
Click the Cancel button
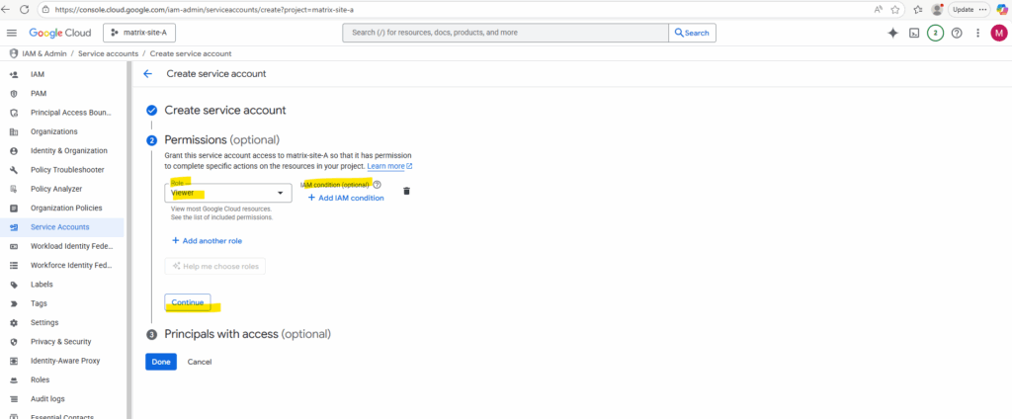click(200, 362)
